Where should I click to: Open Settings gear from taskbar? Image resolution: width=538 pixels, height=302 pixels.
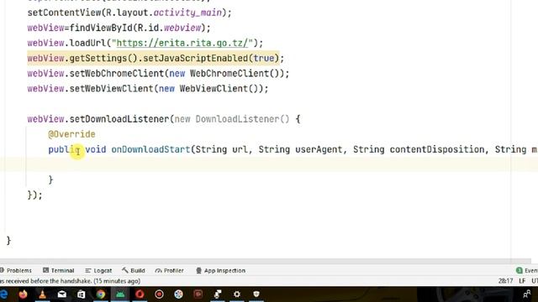pos(237,294)
